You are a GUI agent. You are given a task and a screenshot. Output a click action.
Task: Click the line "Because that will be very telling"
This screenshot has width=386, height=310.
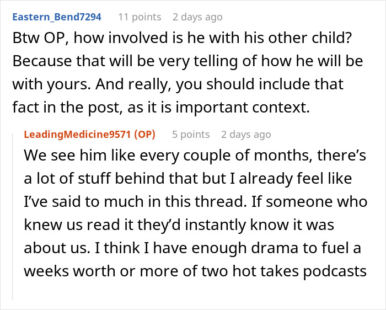[x=187, y=61]
